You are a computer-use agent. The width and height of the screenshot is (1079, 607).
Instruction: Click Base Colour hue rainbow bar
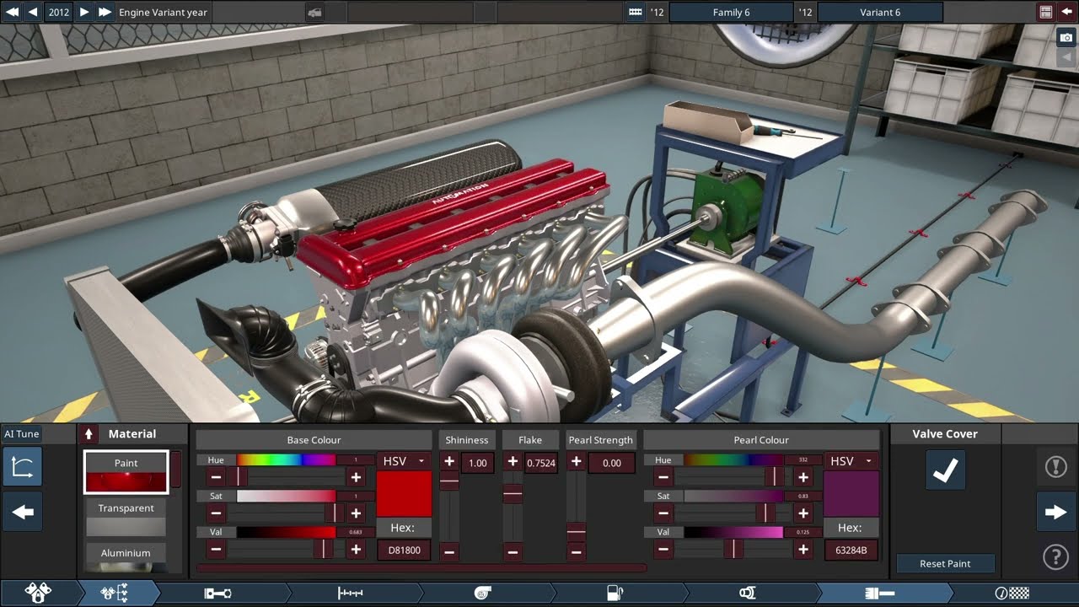pyautogui.click(x=286, y=460)
